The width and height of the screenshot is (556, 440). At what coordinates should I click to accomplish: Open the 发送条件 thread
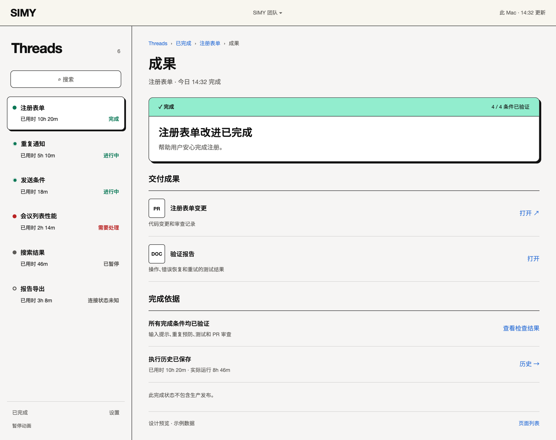(x=66, y=186)
